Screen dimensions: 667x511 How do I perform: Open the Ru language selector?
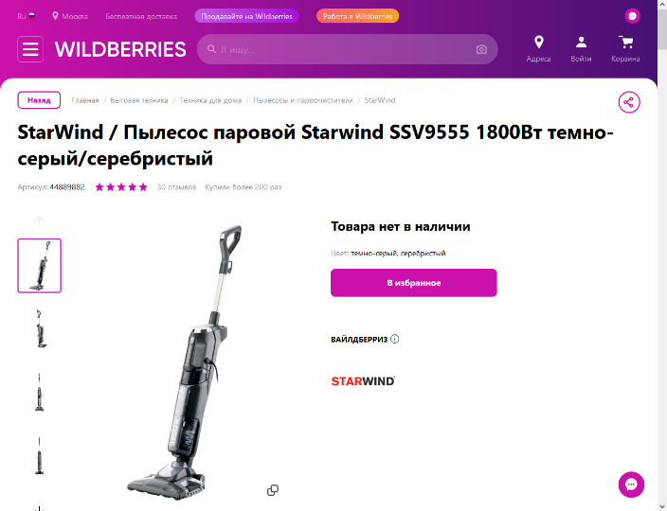point(26,16)
